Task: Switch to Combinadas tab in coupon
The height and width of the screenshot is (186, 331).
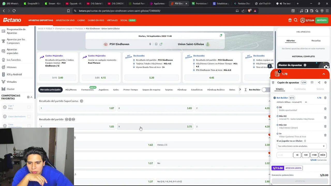Action: coord(300,89)
